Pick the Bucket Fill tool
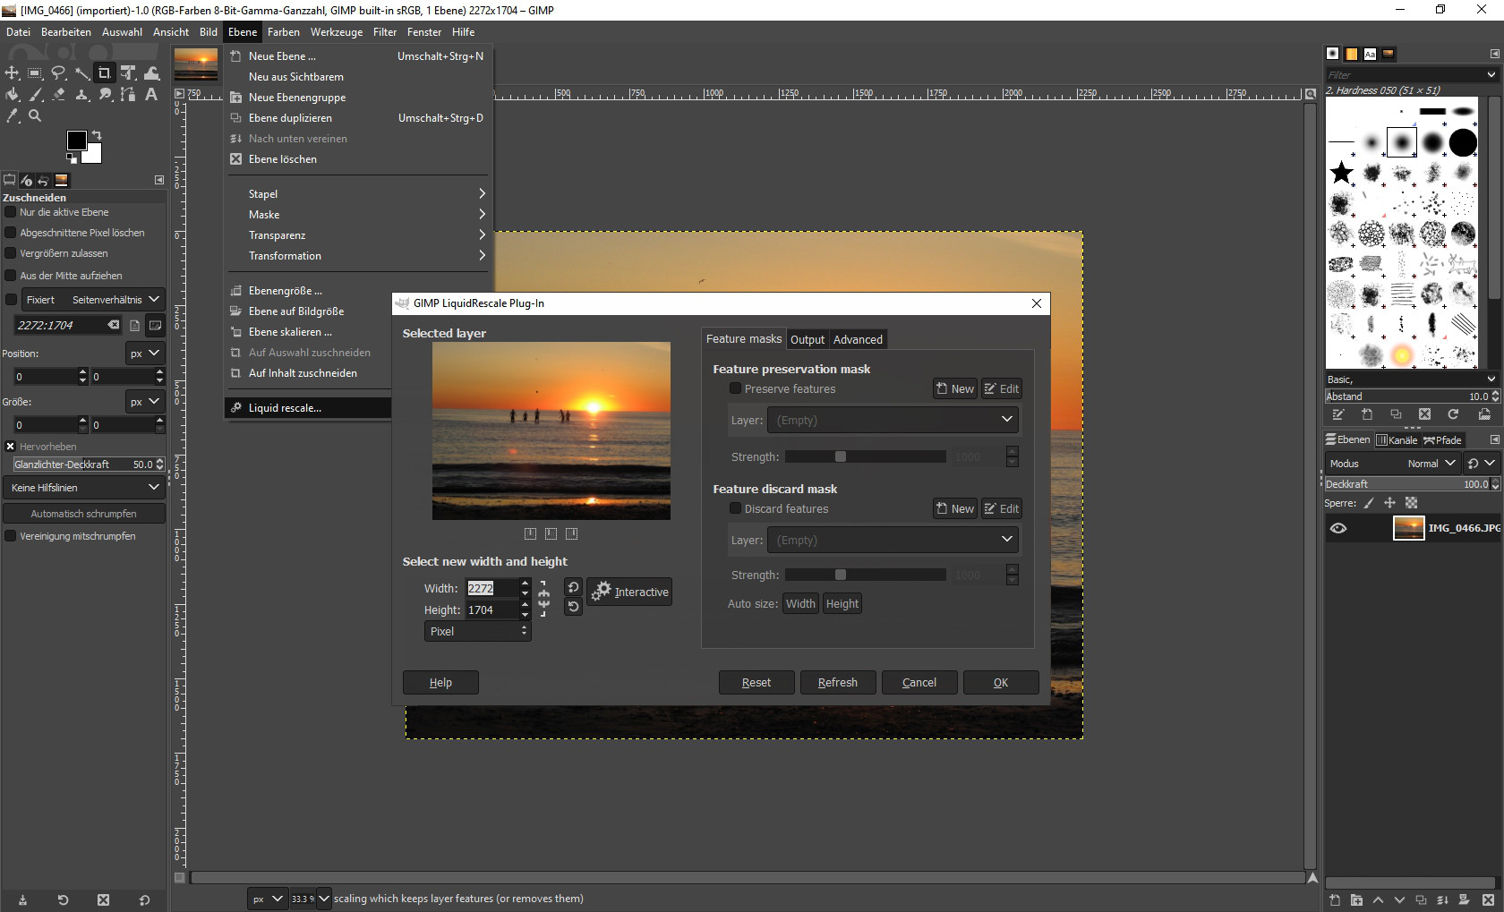The width and height of the screenshot is (1504, 912). point(13,94)
